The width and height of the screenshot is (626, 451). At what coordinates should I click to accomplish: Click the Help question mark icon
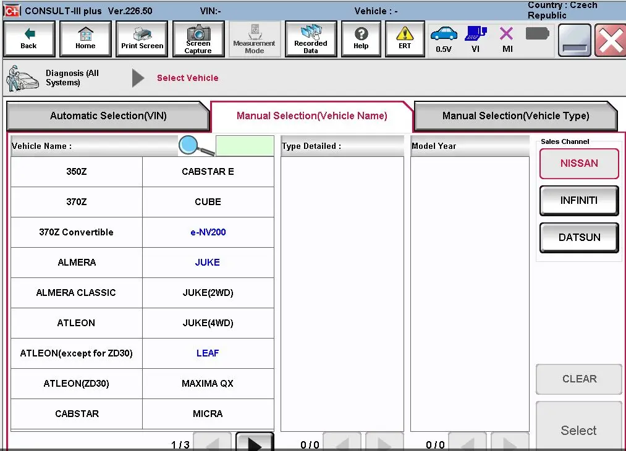pos(361,38)
